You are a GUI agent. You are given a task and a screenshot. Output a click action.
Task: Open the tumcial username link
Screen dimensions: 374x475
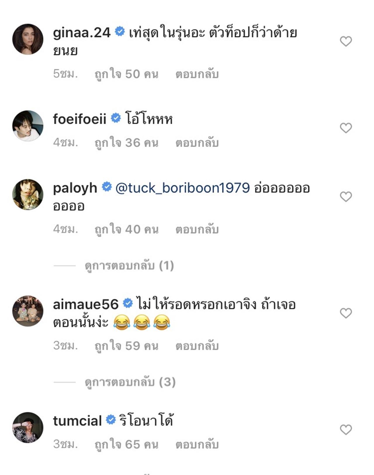pos(77,421)
